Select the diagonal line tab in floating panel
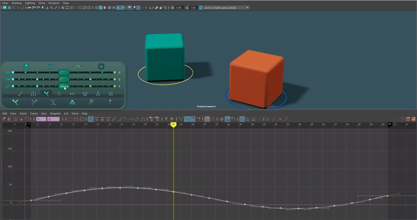The width and height of the screenshot is (417, 220). pos(20,94)
